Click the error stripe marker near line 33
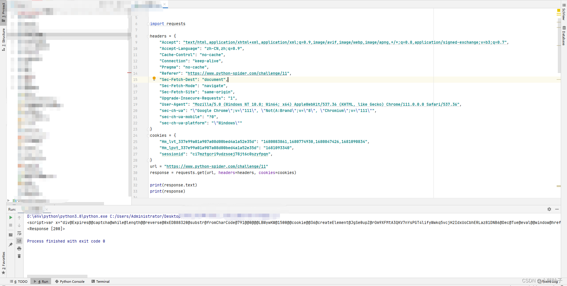 pyautogui.click(x=559, y=186)
